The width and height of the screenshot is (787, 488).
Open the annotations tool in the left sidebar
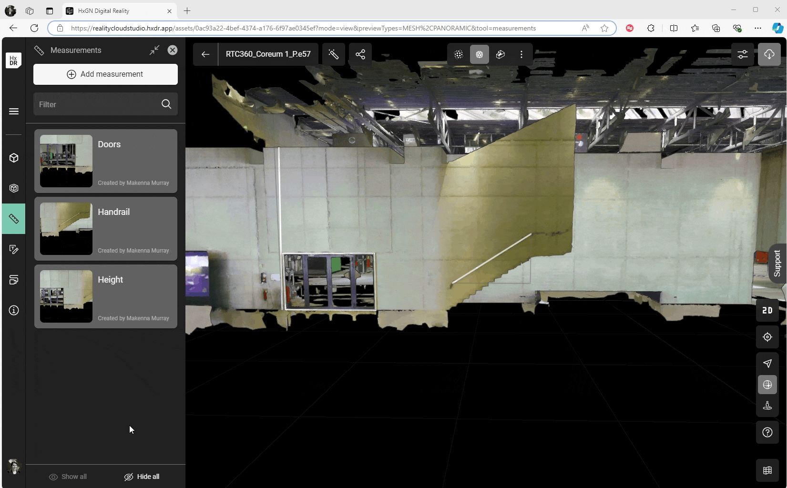click(13, 249)
